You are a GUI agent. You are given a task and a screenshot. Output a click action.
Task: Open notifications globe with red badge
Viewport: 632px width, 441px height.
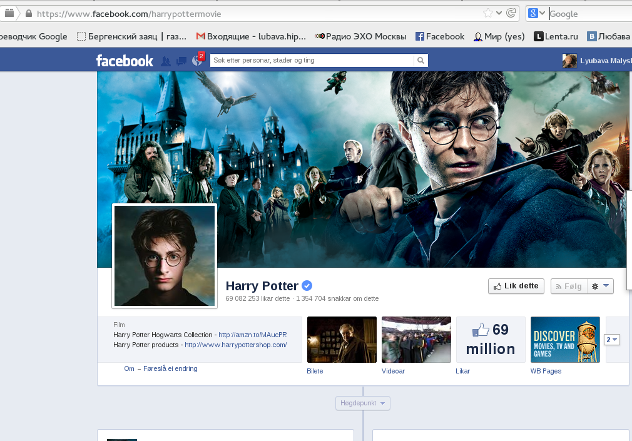197,61
